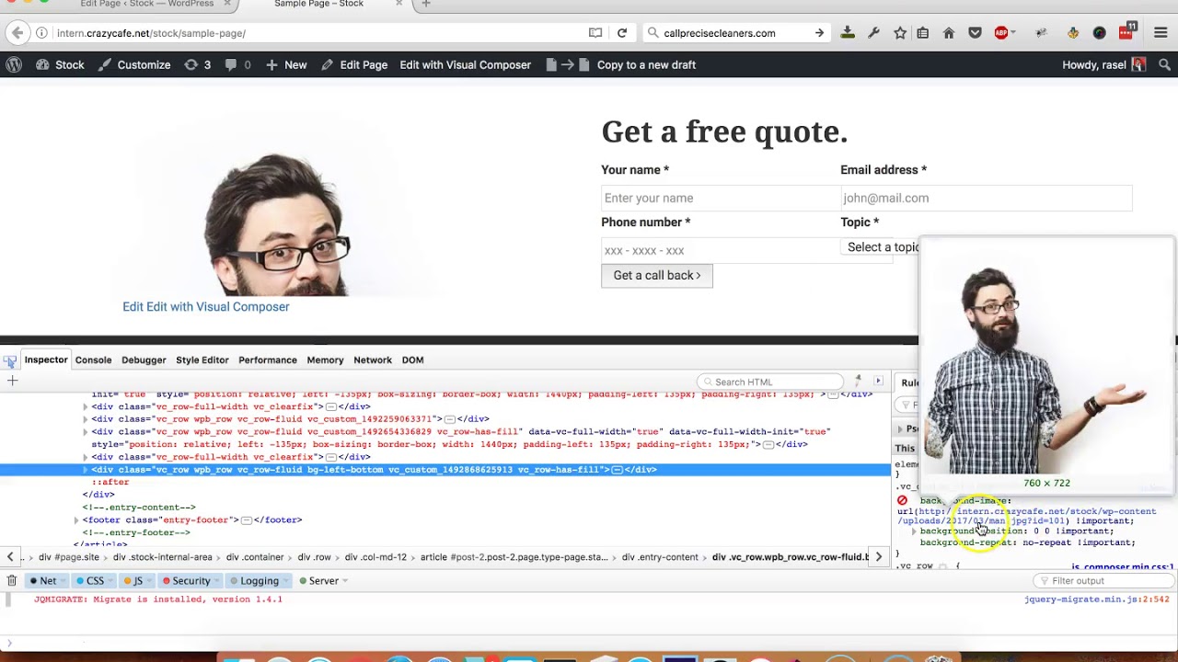This screenshot has height=662, width=1178.
Task: Expand the vc_custom_1492654336829 div node
Action: click(86, 432)
